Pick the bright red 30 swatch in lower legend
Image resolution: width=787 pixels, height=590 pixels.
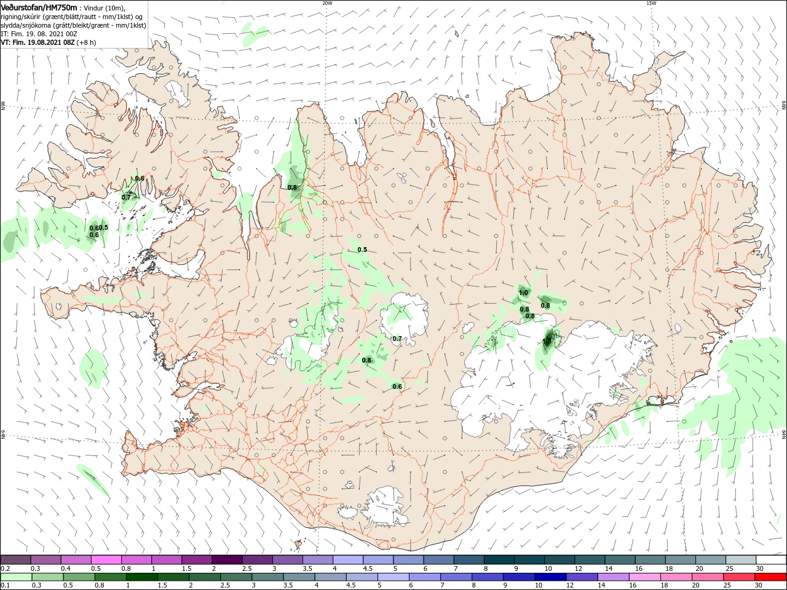(x=770, y=577)
